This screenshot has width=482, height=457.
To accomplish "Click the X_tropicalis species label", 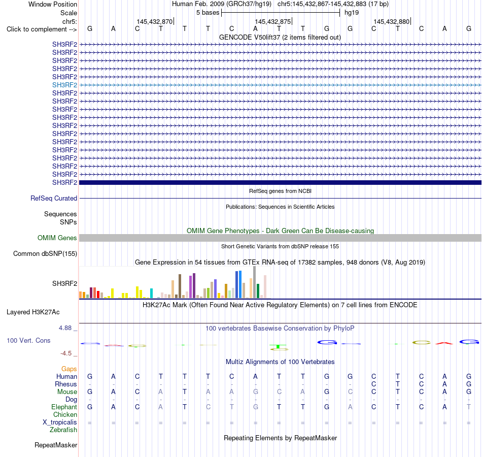I will pyautogui.click(x=60, y=422).
